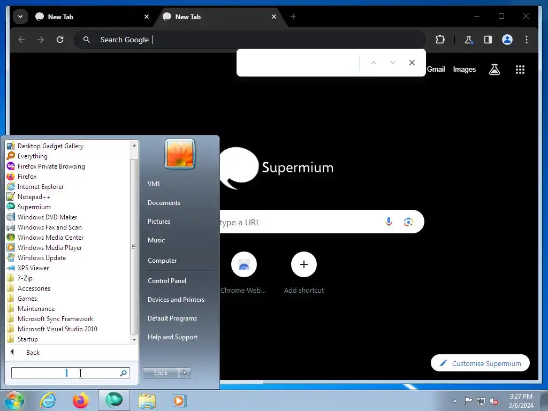Show hidden tray icons arrow
Viewport: 548px width, 411px height.
tap(455, 401)
